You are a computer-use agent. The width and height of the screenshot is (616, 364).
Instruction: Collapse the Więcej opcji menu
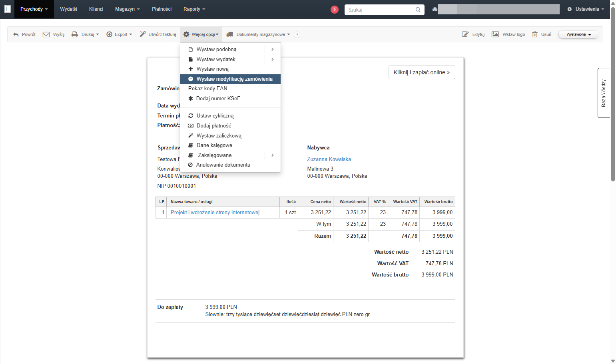click(x=201, y=34)
